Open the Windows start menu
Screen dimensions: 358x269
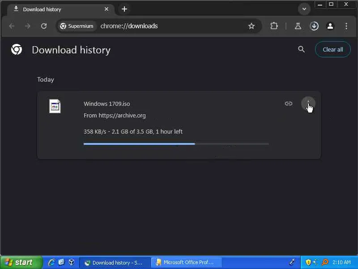[21, 262]
